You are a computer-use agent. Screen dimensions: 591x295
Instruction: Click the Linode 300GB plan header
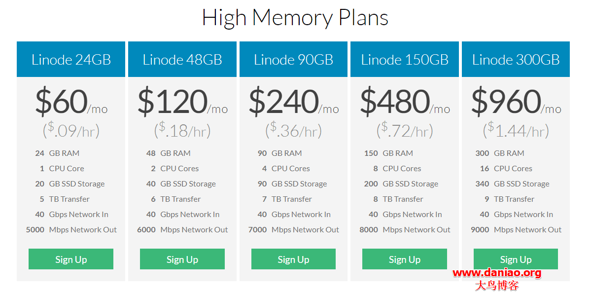pyautogui.click(x=516, y=60)
